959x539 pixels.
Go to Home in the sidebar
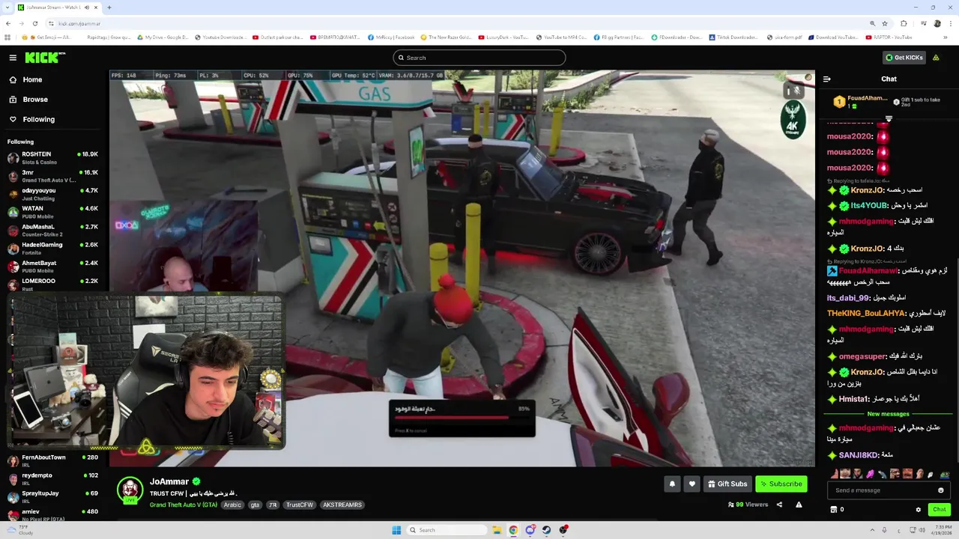32,79
